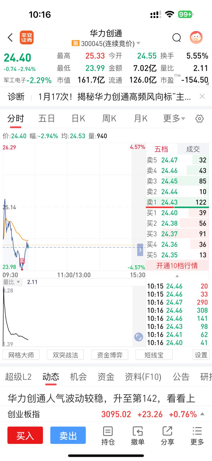Open 双突战法 tool
212x461 pixels.
point(65,355)
